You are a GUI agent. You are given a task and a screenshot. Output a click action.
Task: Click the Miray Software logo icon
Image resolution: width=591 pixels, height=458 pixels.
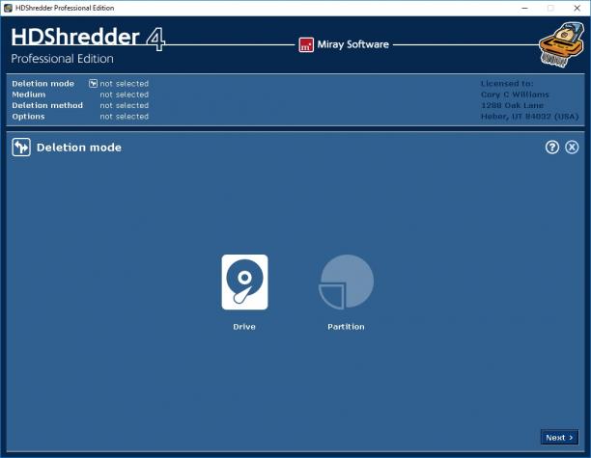(x=306, y=44)
